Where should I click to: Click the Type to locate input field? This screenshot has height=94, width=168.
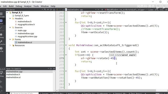click(24, 93)
